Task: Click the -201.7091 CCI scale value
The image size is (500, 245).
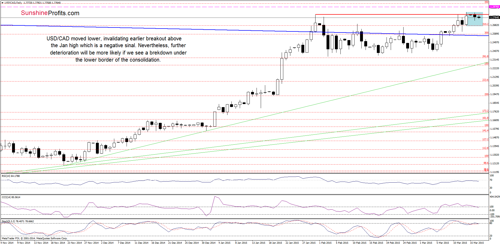Action: pyautogui.click(x=495, y=217)
